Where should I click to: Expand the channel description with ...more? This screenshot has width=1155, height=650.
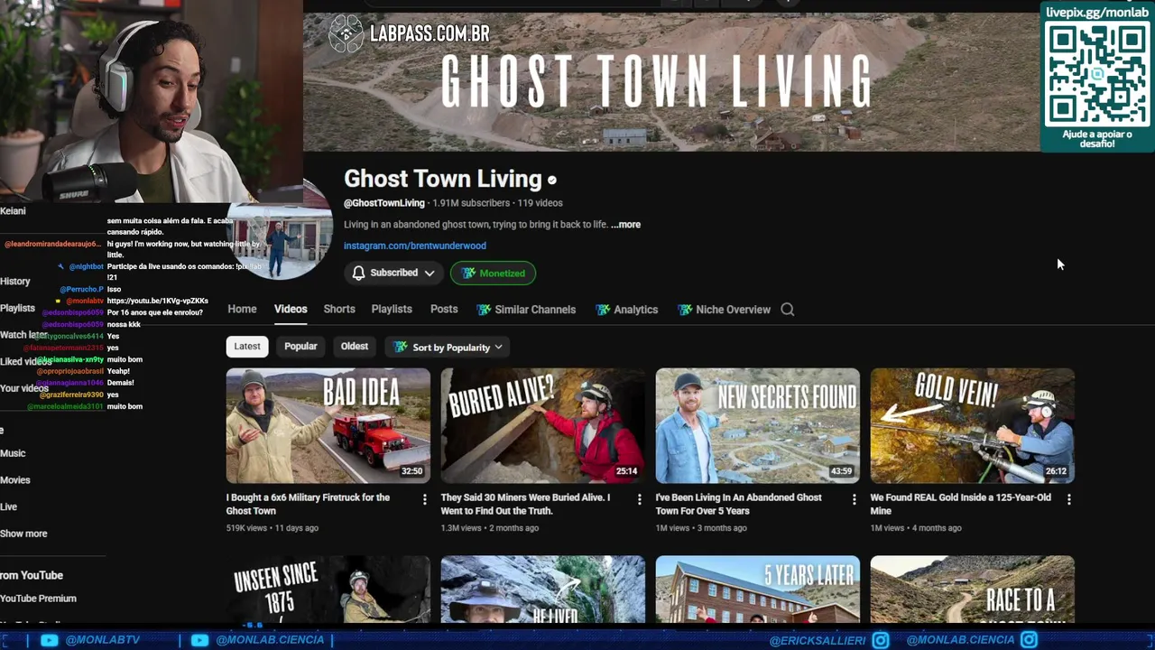pos(625,225)
